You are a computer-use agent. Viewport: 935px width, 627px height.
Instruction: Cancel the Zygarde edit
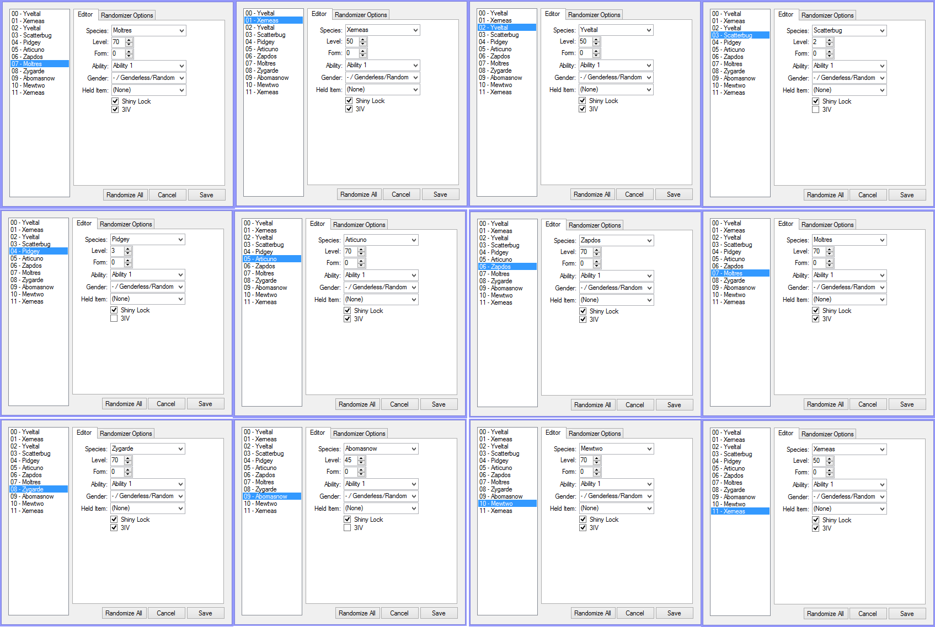click(166, 613)
